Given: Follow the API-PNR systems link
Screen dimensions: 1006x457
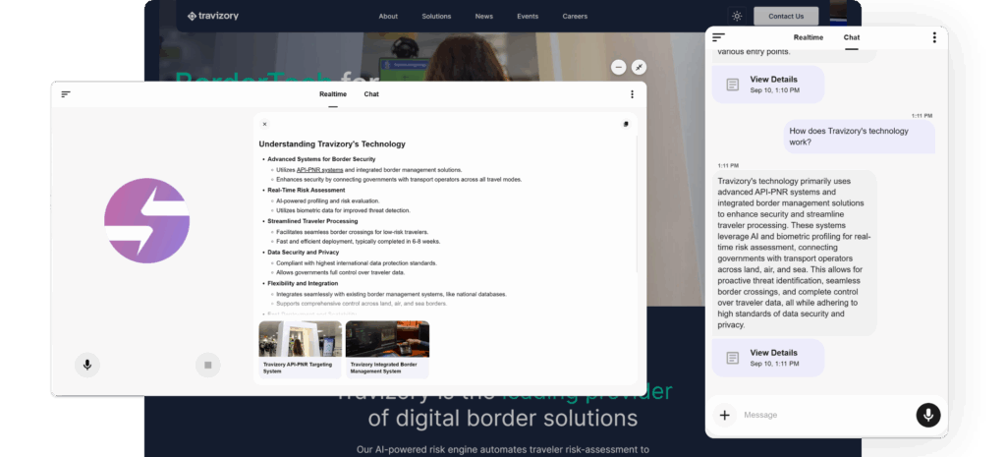Looking at the screenshot, I should pyautogui.click(x=319, y=169).
